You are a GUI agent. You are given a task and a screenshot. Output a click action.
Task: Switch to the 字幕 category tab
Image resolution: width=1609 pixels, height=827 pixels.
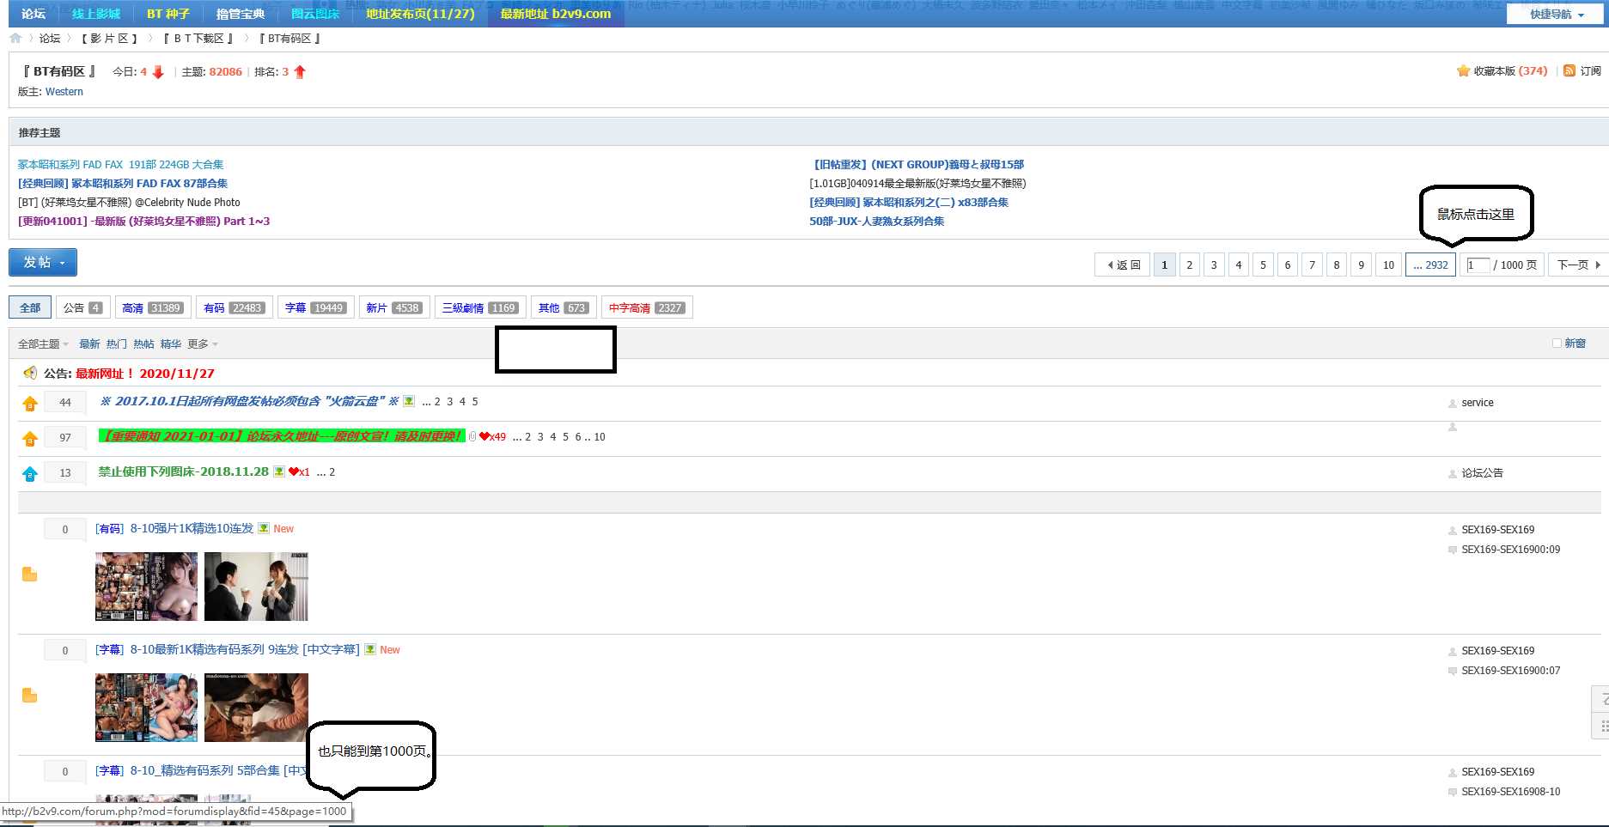pos(314,308)
